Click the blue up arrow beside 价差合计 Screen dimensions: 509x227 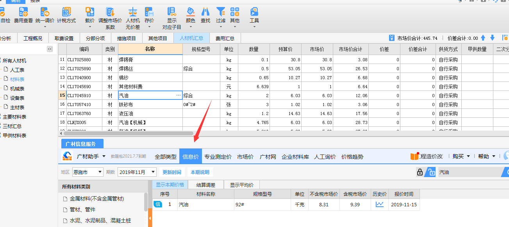tap(483, 38)
